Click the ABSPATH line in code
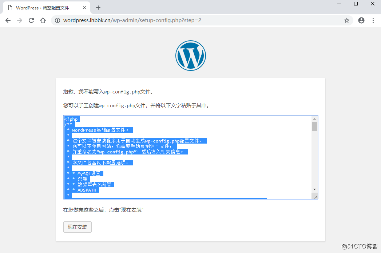This screenshot has height=253, width=381. coord(87,190)
